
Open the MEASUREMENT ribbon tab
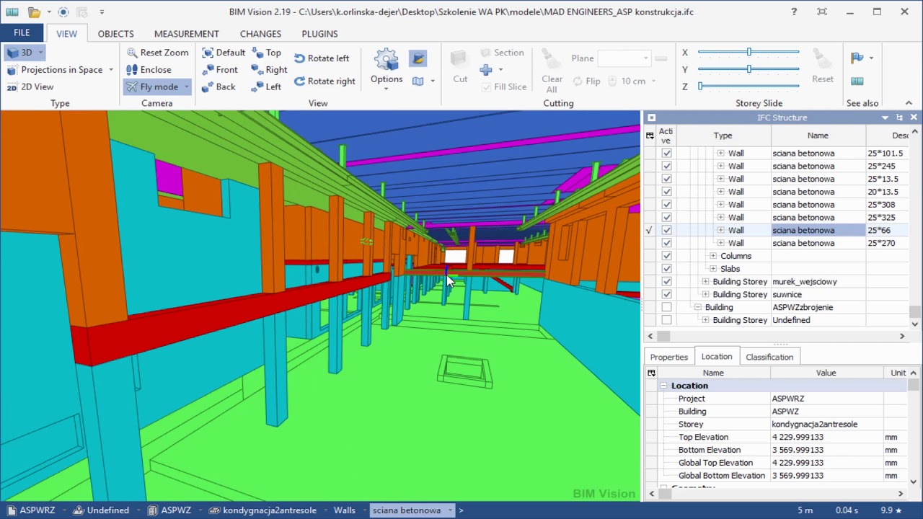pos(186,34)
